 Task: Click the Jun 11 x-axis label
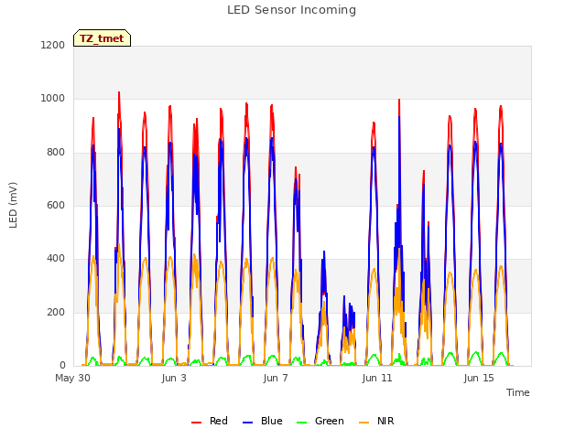click(x=377, y=378)
